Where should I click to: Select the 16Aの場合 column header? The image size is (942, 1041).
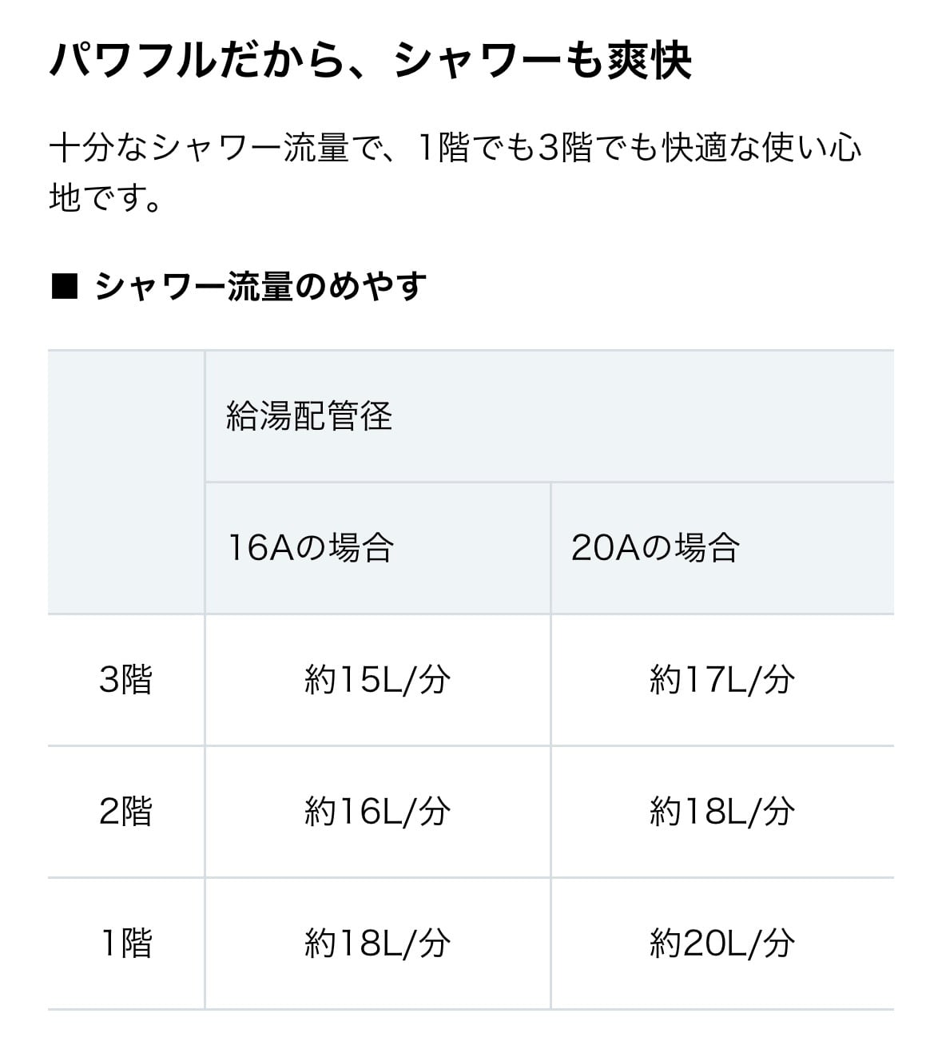311,548
